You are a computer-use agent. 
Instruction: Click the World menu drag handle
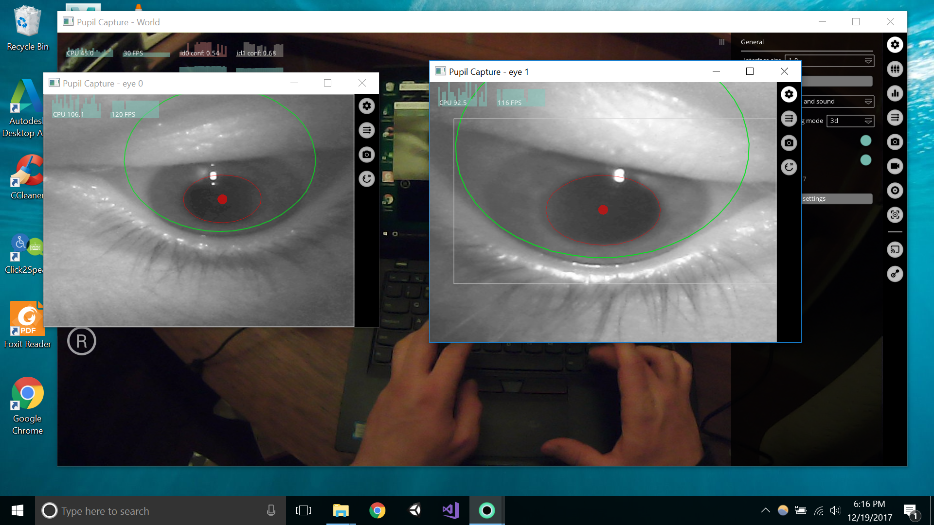pyautogui.click(x=722, y=42)
